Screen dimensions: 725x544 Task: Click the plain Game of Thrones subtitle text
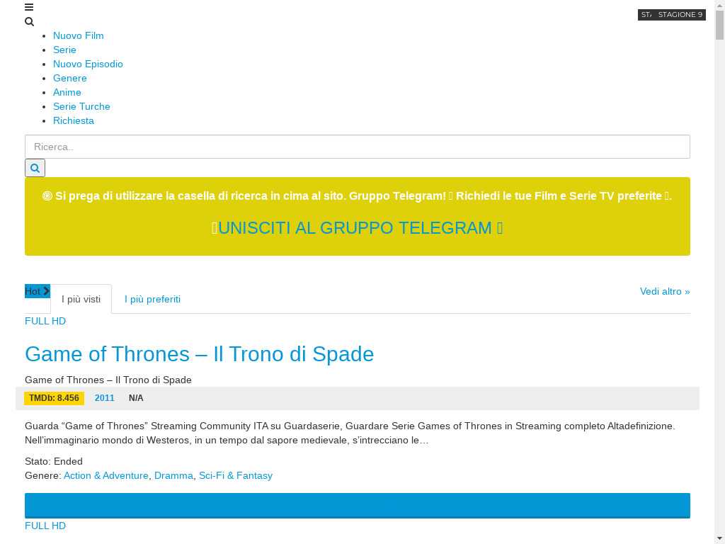click(x=108, y=380)
